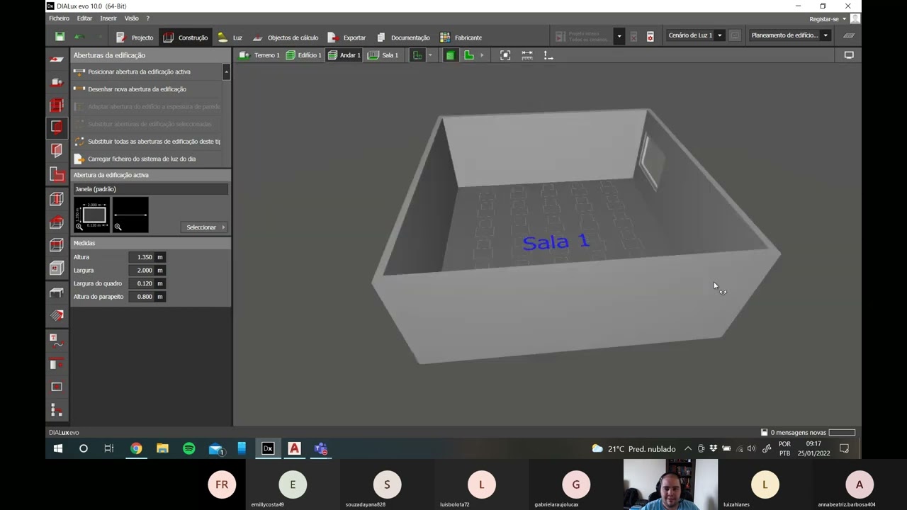Open the Dropbox tray icon
Image resolution: width=907 pixels, height=510 pixels.
714,448
